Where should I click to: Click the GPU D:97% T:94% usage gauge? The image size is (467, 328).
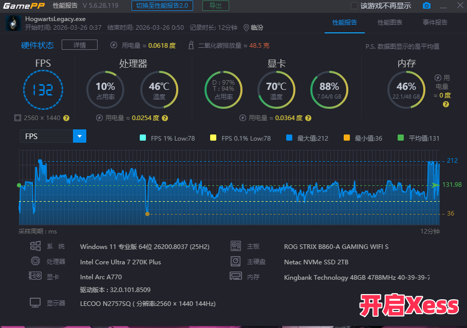[223, 90]
